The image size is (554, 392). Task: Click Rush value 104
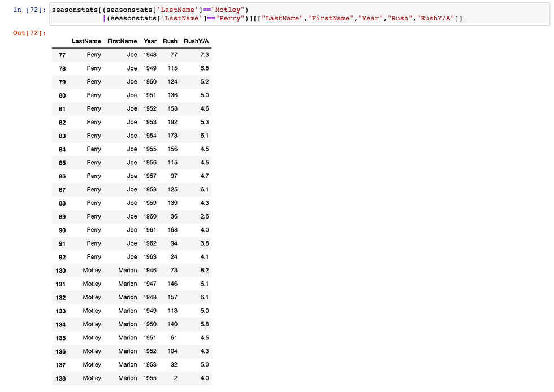tap(172, 351)
